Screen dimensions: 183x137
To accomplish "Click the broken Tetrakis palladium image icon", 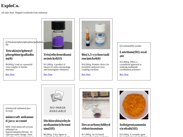I will (x=7, y=42).
